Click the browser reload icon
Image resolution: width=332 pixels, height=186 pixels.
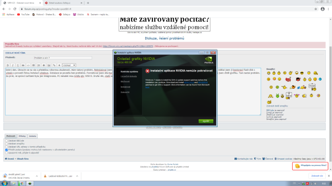[x=15, y=9]
